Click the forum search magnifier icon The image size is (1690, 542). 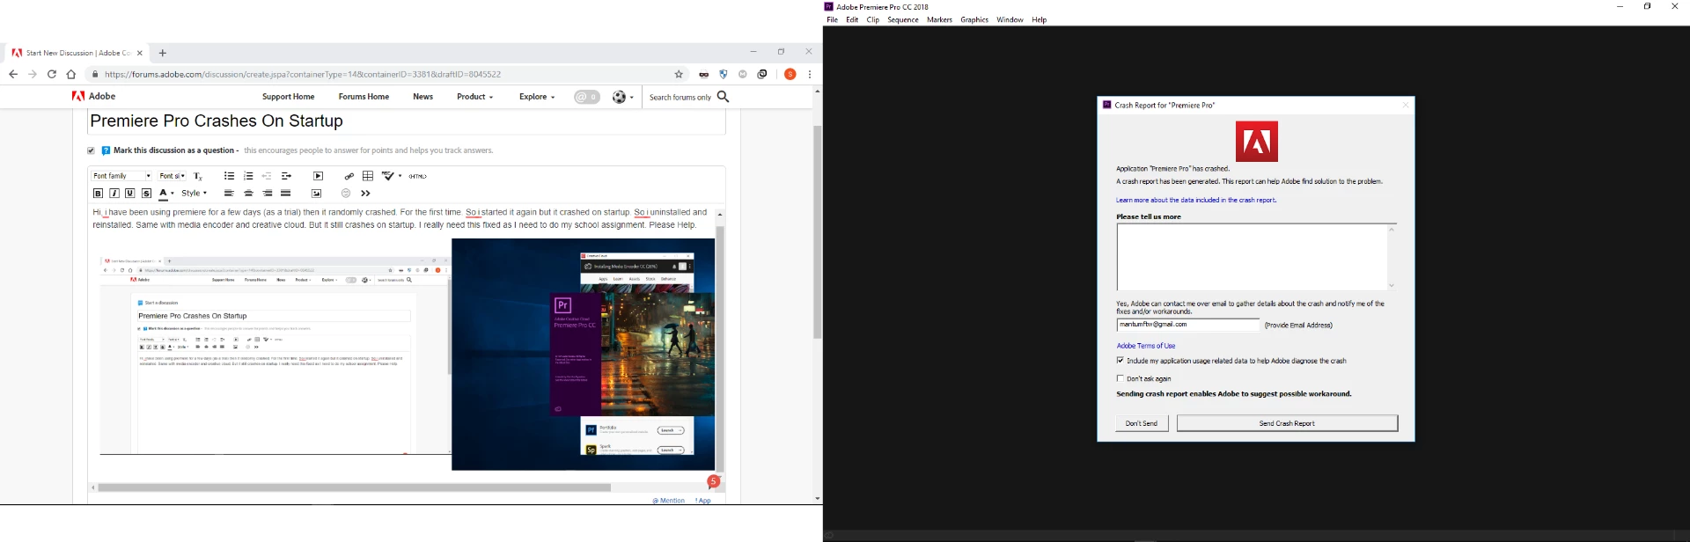724,97
